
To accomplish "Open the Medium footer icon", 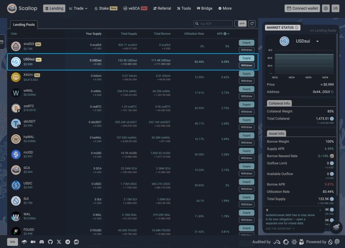I will [x=33, y=242].
